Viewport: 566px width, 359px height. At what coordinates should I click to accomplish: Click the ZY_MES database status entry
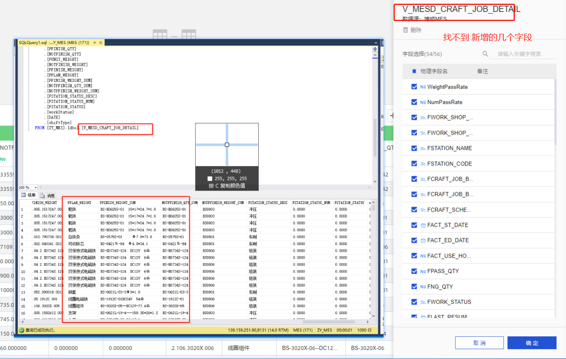tap(325, 330)
